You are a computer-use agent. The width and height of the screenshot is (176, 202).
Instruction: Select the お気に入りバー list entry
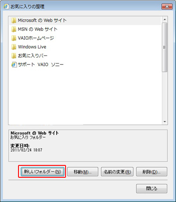[x=86, y=56]
